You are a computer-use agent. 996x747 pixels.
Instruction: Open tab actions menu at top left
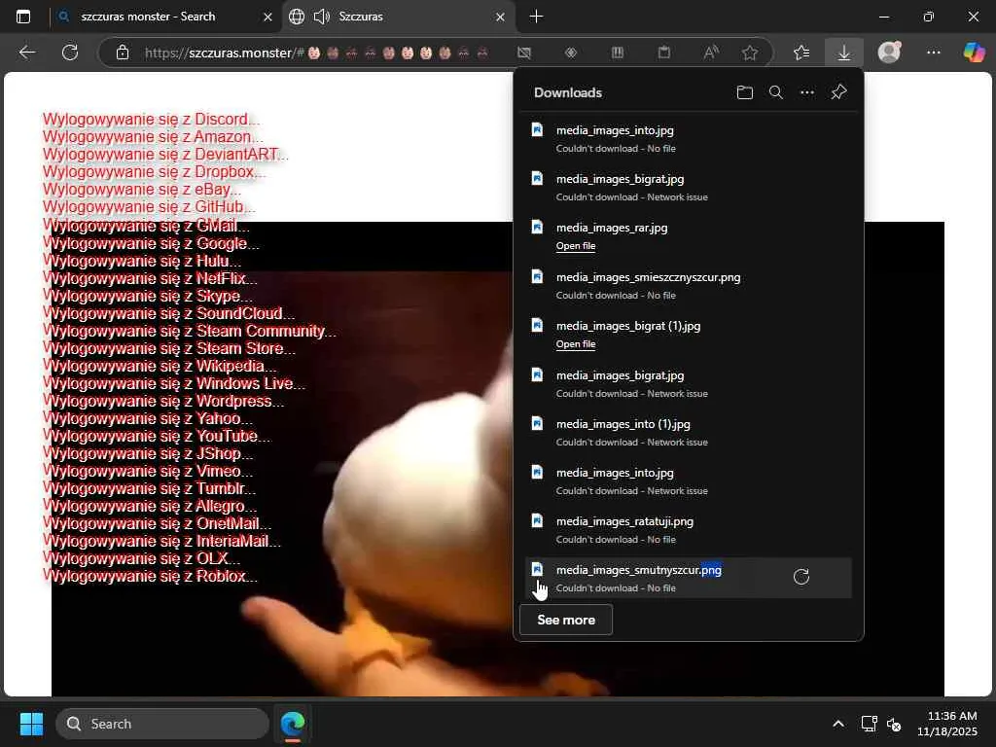[x=23, y=17]
